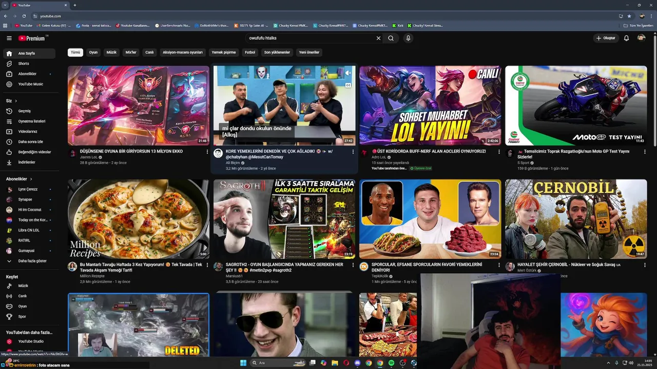The width and height of the screenshot is (657, 369).
Task: Open Abonelikler in the top sidebar section
Action: click(x=29, y=74)
